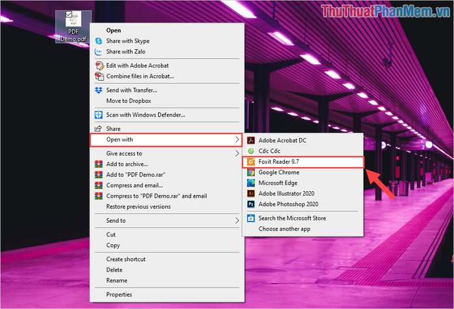Open file with Adobe Photoshop 2020

point(303,204)
